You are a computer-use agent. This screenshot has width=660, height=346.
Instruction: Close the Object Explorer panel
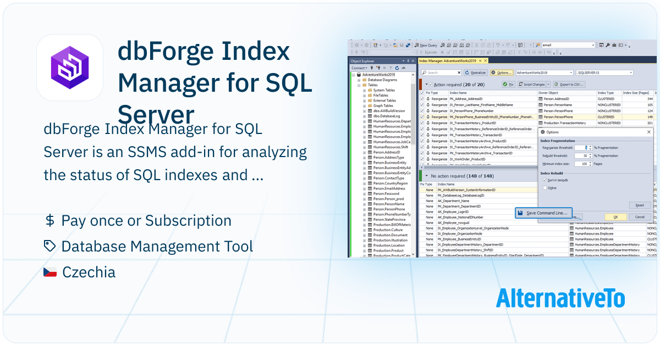(x=413, y=61)
